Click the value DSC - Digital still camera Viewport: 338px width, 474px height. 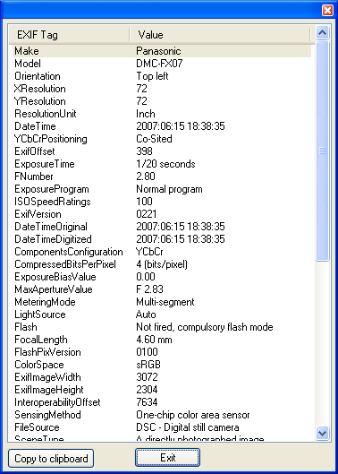pos(188,427)
